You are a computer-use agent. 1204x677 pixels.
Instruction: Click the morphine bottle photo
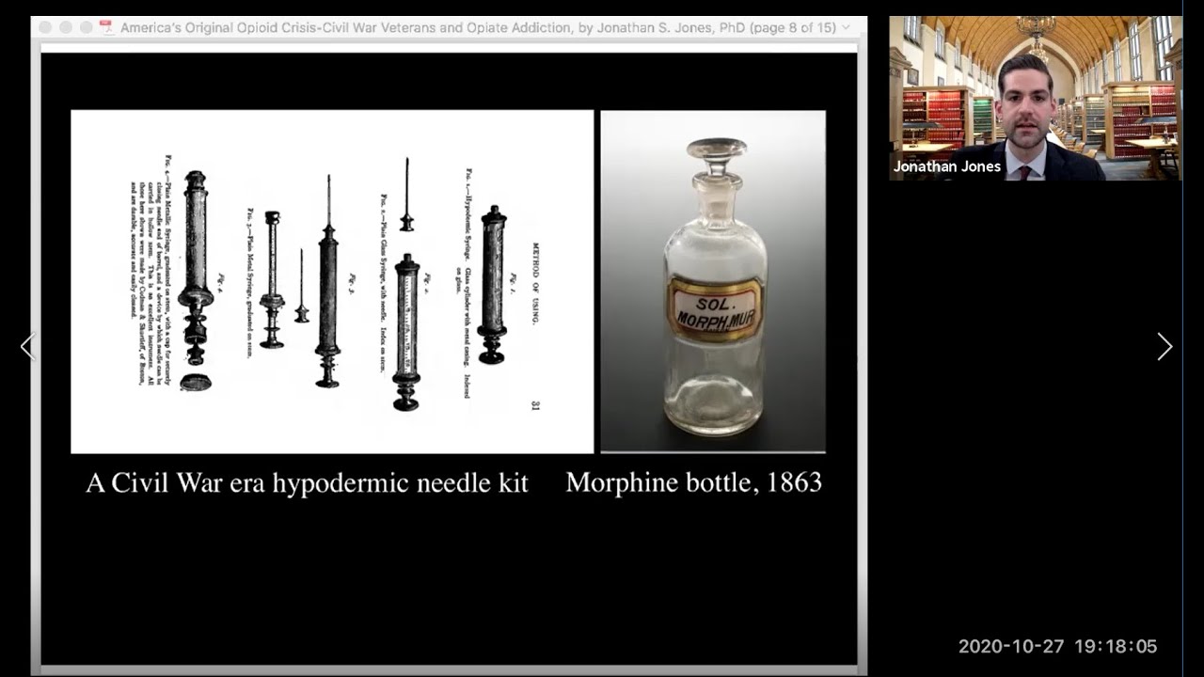tap(713, 281)
